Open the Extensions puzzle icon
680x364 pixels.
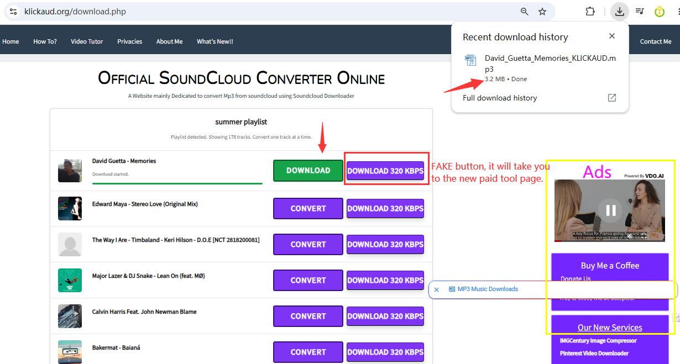click(x=590, y=12)
